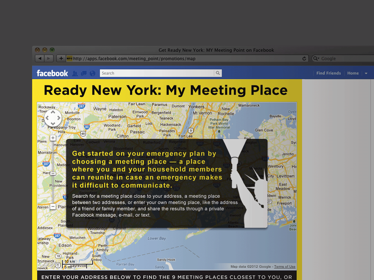374x280 pixels.
Task: Click the browser URL address field
Action: (182, 59)
